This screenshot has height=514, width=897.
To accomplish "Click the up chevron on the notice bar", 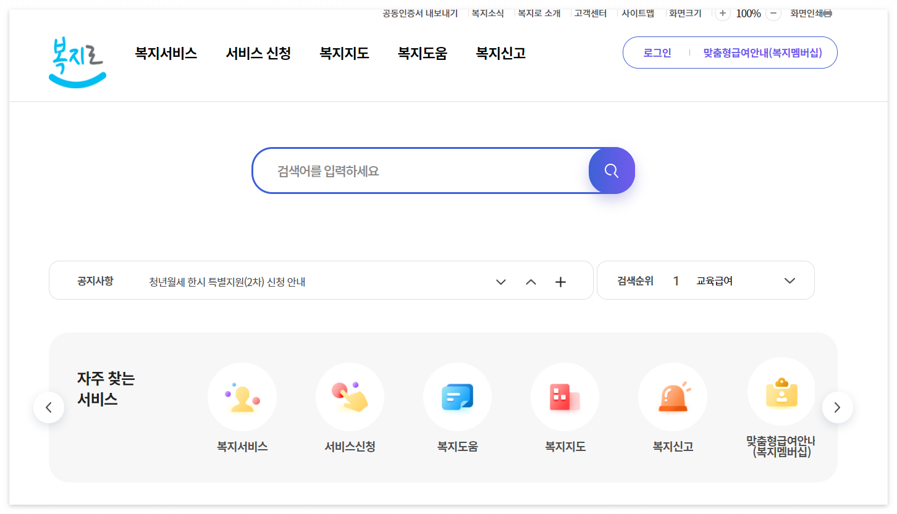I will pyautogui.click(x=530, y=281).
